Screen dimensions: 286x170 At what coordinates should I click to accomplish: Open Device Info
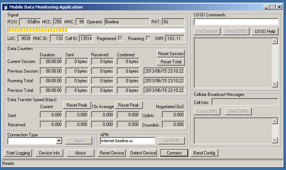49,153
